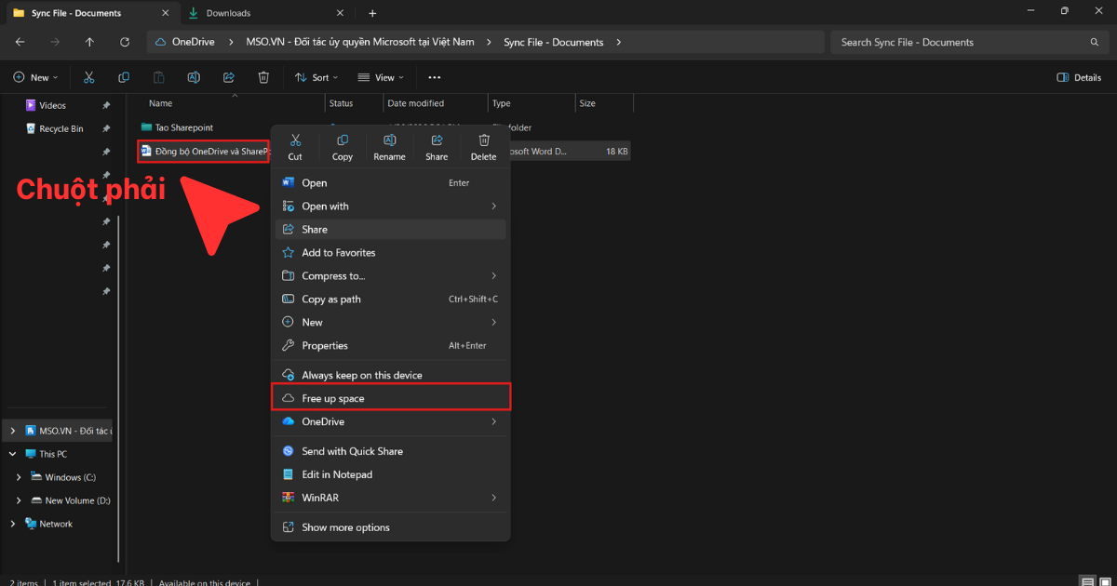Click the Delete trash icon in the toolbar

tap(263, 77)
